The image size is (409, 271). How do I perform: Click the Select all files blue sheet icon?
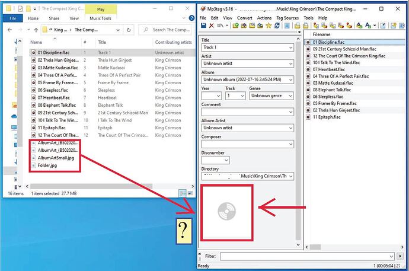287,25
